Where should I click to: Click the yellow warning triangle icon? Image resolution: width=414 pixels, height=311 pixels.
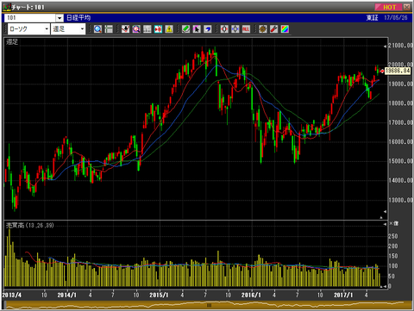(169, 29)
